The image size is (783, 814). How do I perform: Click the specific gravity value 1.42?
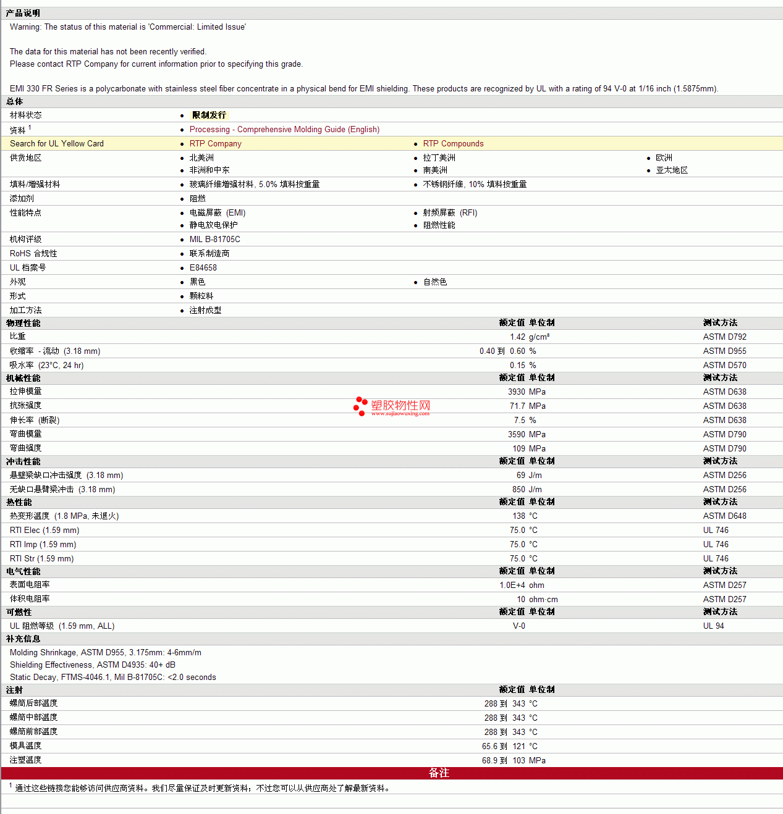point(517,337)
